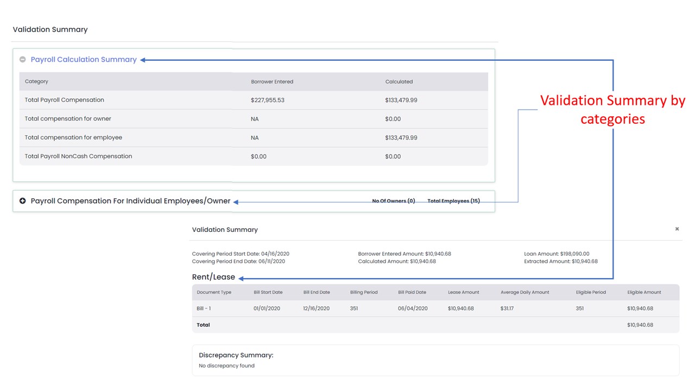This screenshot has width=695, height=391.
Task: Click the Calculated column header
Action: (x=399, y=81)
